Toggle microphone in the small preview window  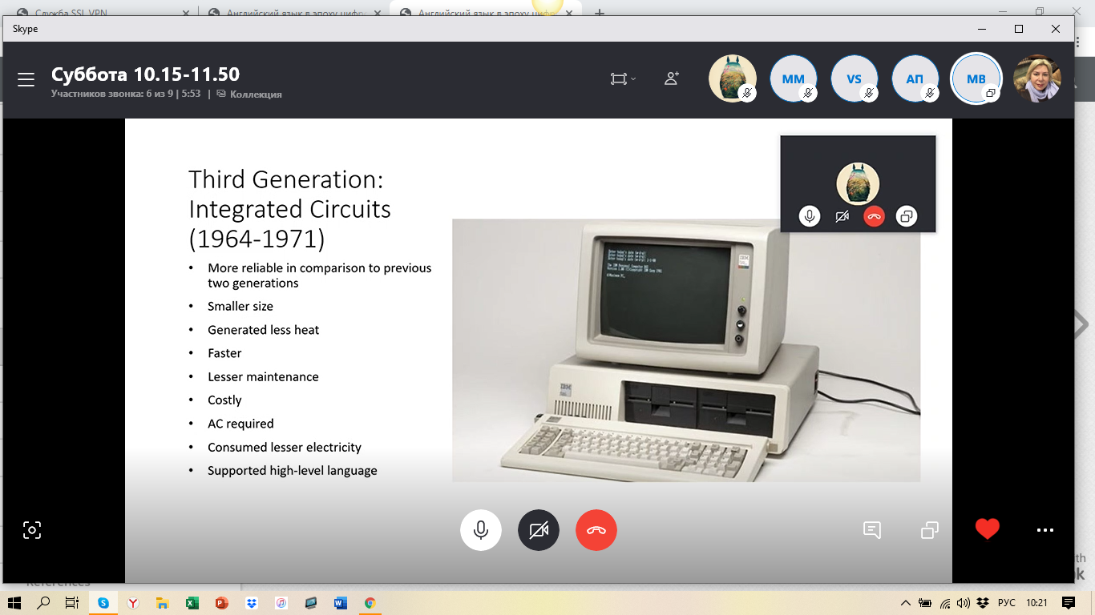(x=810, y=216)
